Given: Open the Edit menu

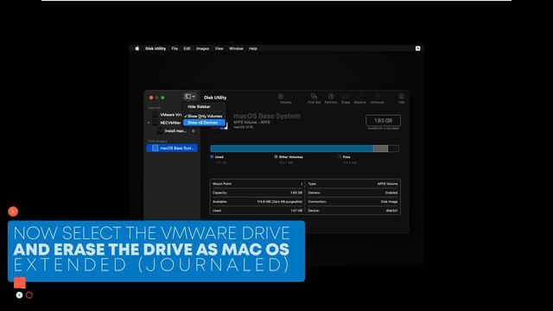Looking at the screenshot, I should point(187,48).
